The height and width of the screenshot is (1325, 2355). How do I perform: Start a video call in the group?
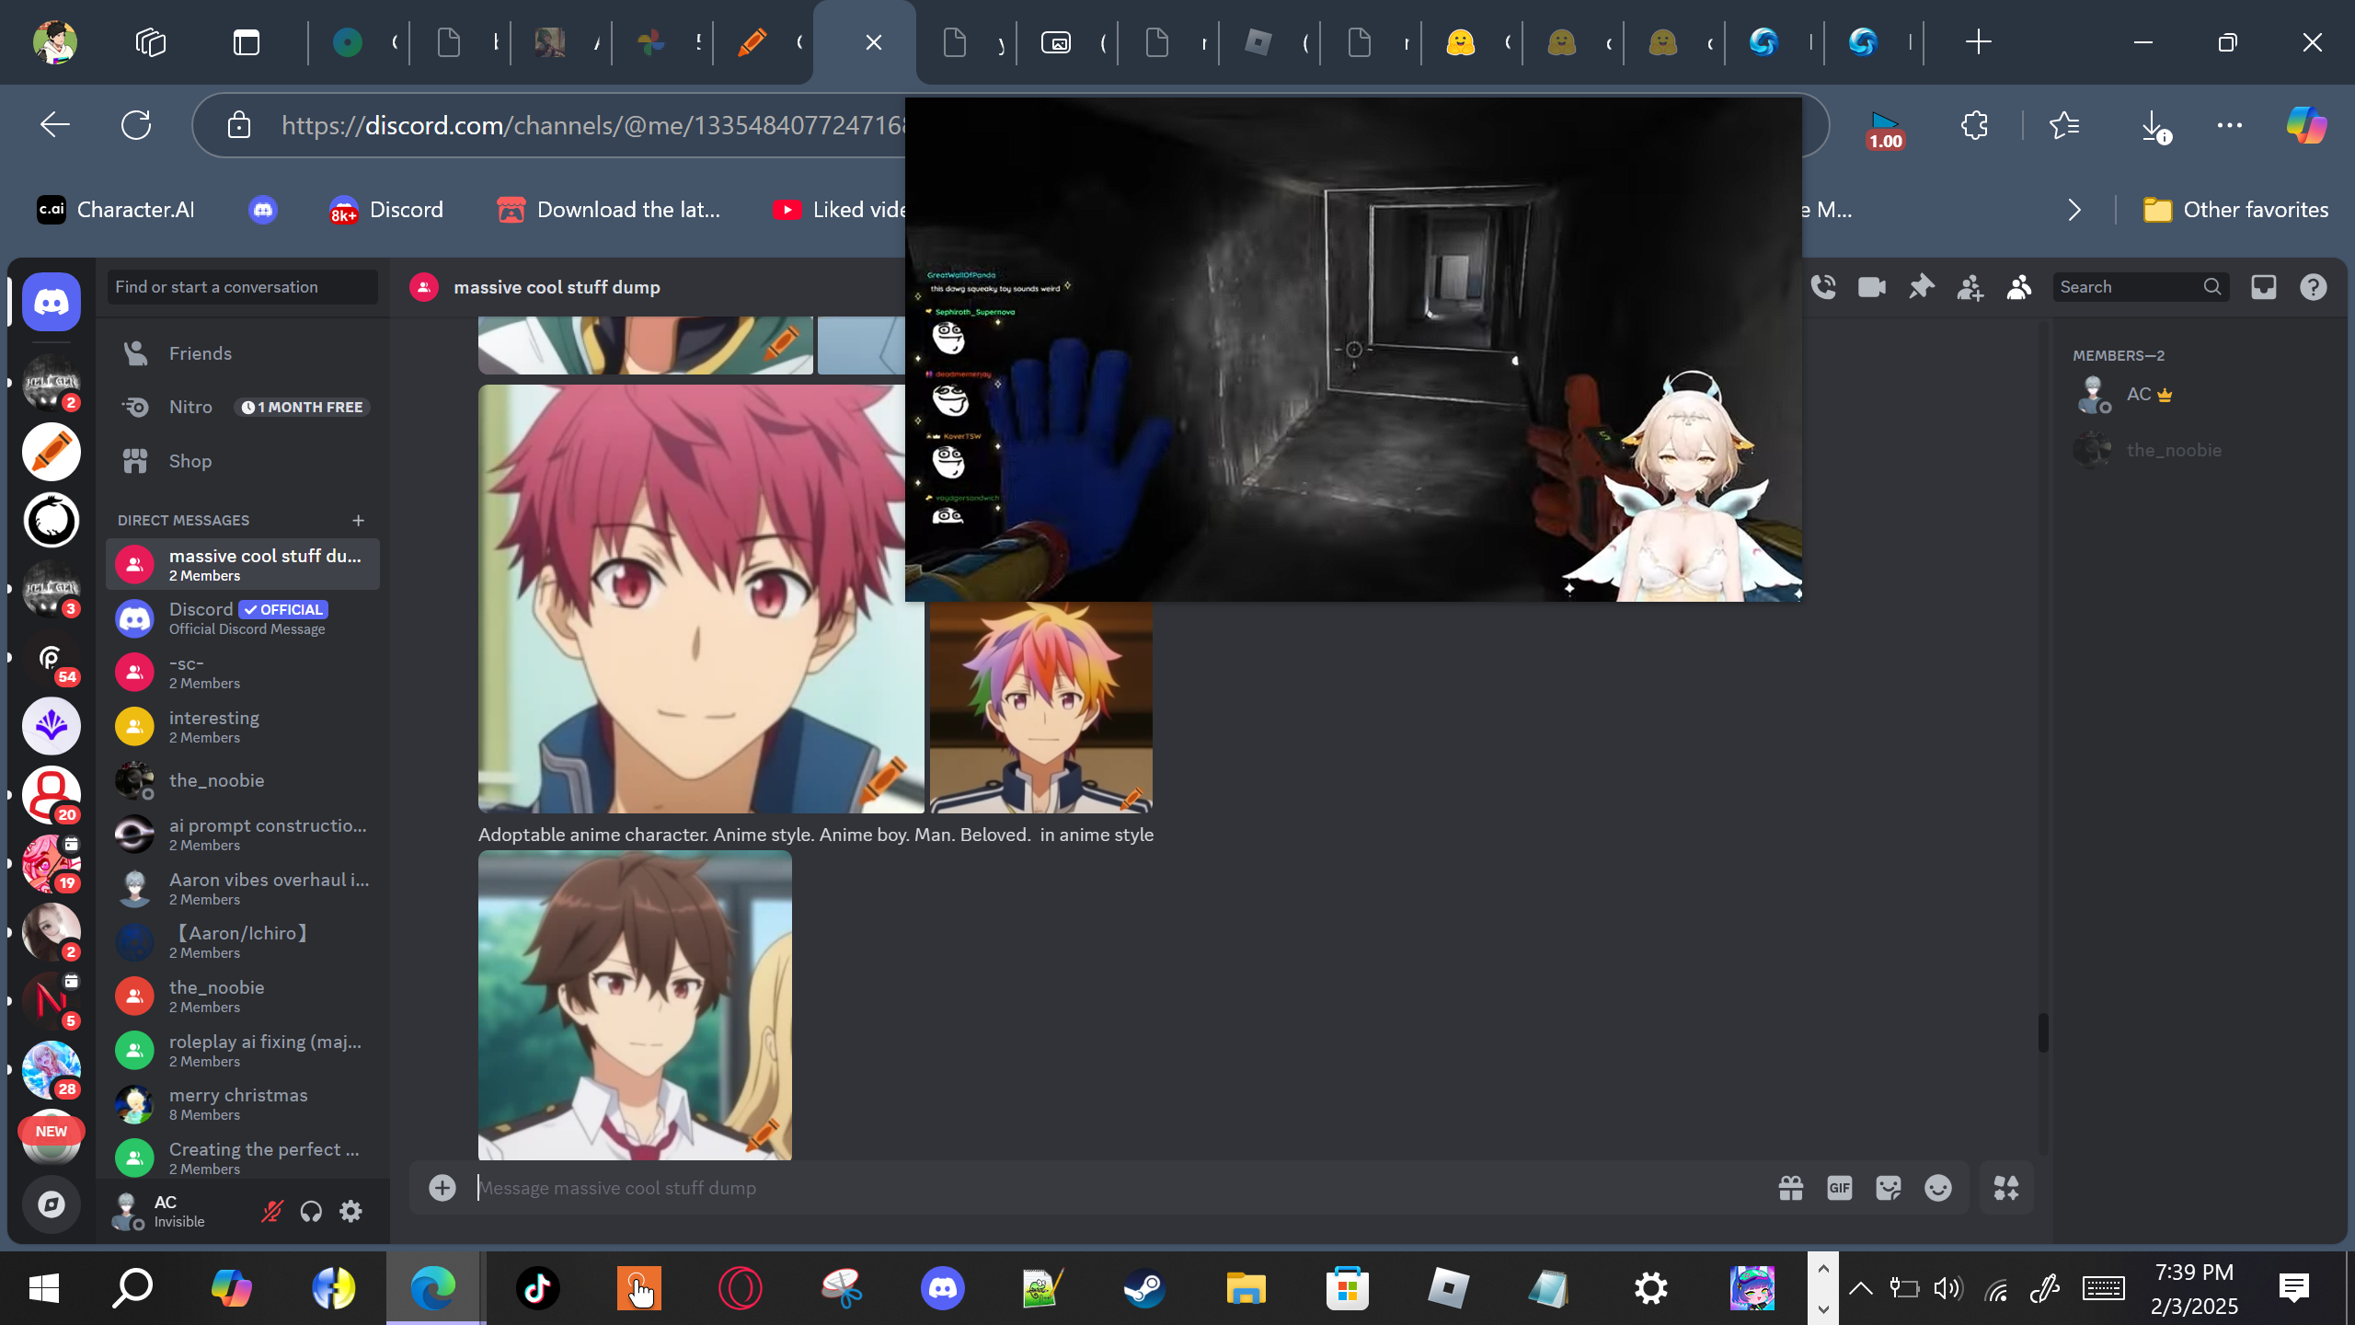coord(1872,287)
